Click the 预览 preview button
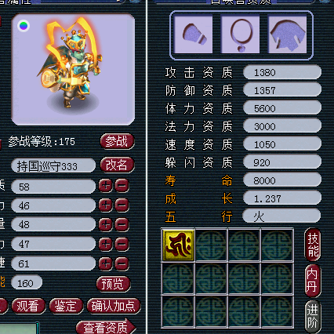This screenshot has height=334, width=334. [x=114, y=284]
